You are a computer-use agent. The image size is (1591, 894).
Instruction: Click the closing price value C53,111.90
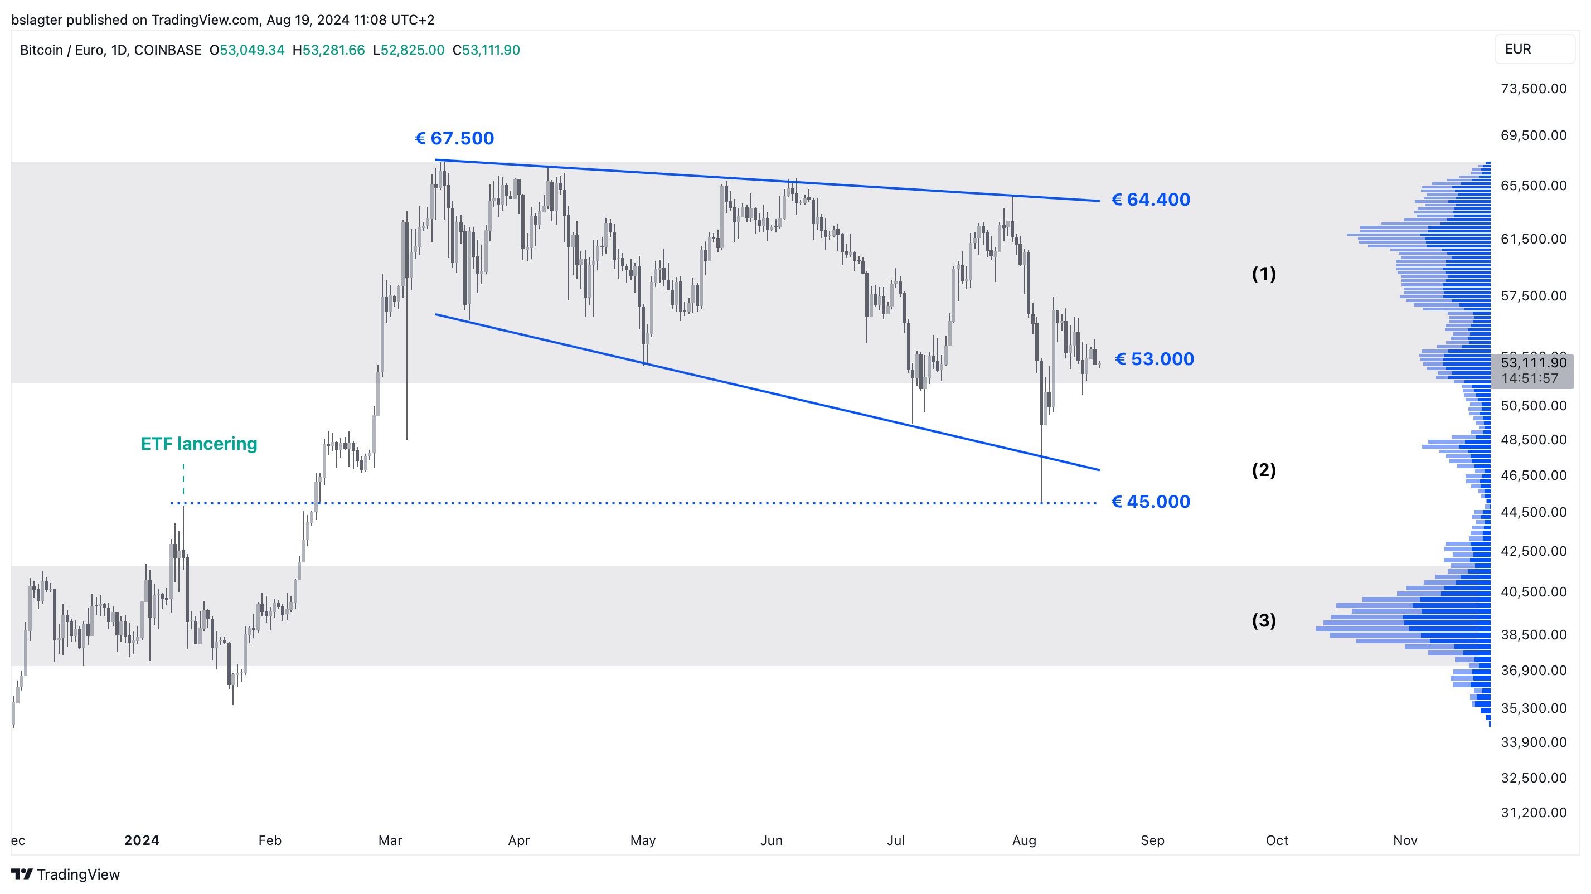click(486, 50)
